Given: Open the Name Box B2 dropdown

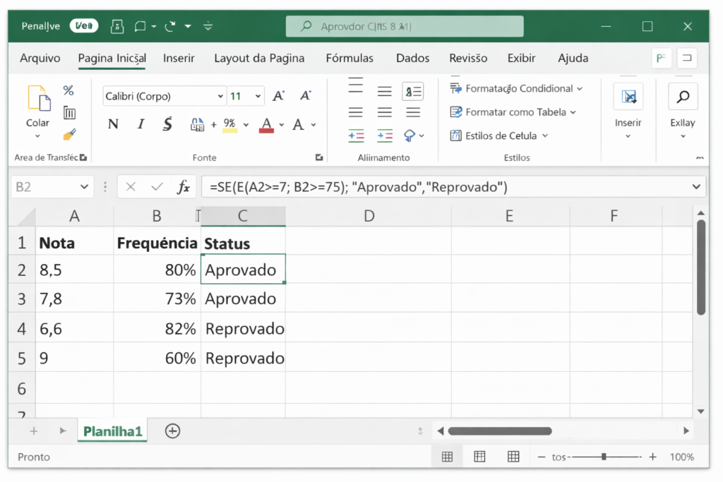Looking at the screenshot, I should 84,187.
